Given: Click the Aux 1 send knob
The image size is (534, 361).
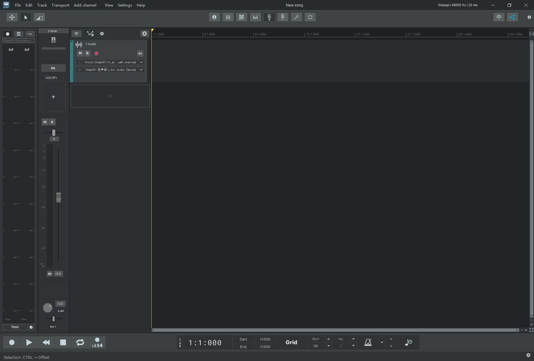Looking at the screenshot, I should coord(48,308).
